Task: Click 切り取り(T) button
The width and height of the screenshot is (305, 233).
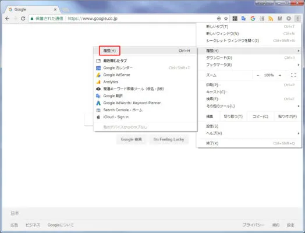Action: [x=233, y=116]
